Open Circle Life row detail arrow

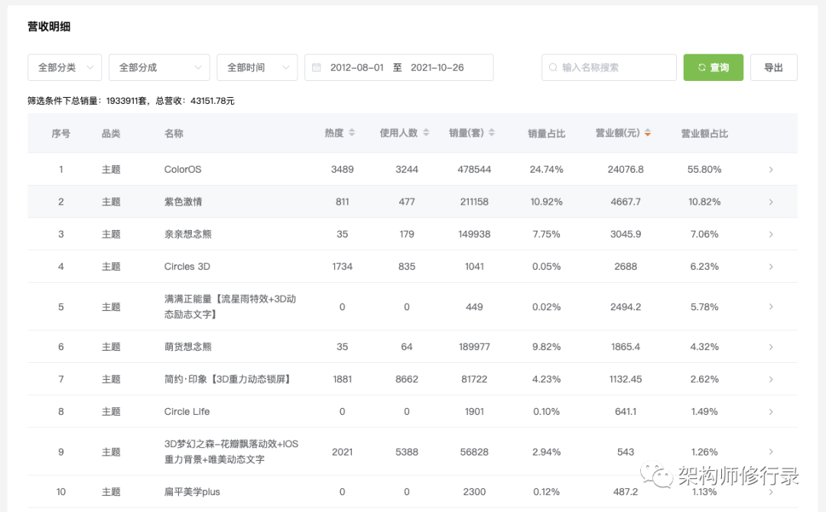click(x=771, y=411)
